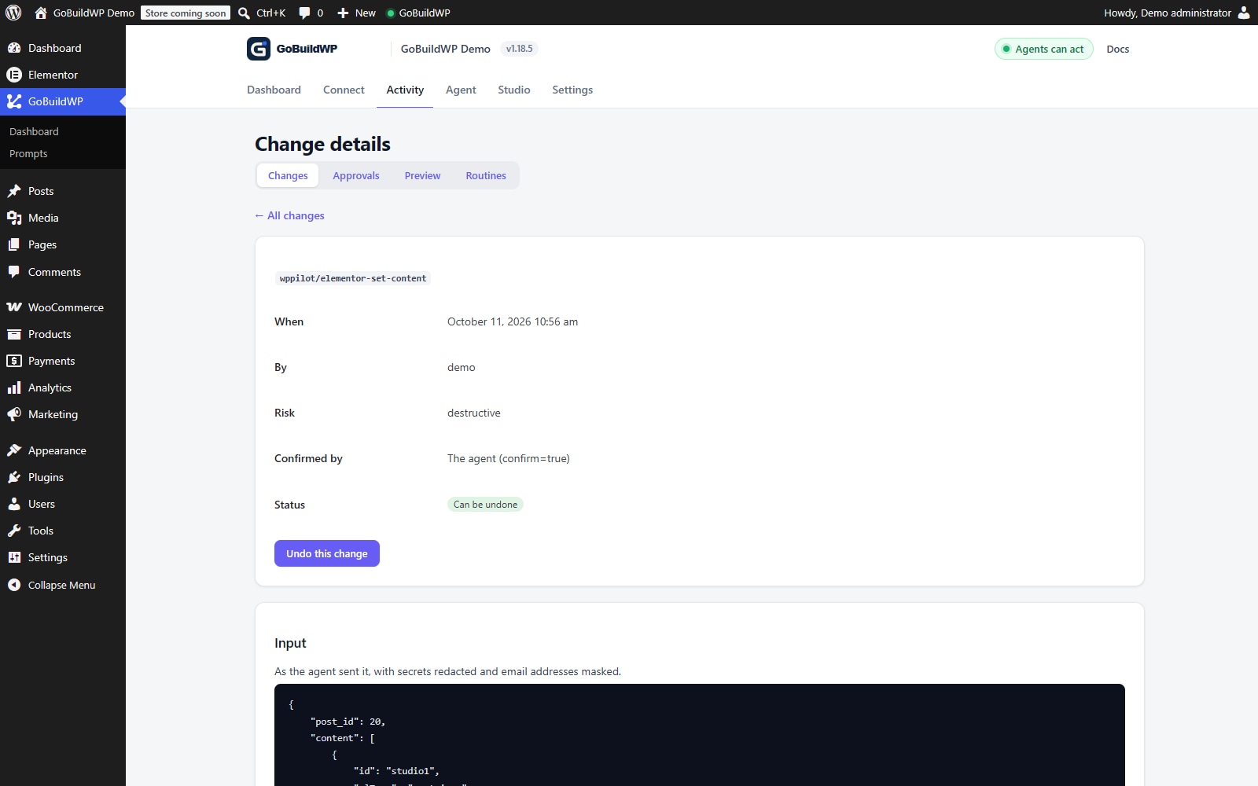The width and height of the screenshot is (1258, 786).
Task: Go to the Agent tab
Action: (x=461, y=90)
